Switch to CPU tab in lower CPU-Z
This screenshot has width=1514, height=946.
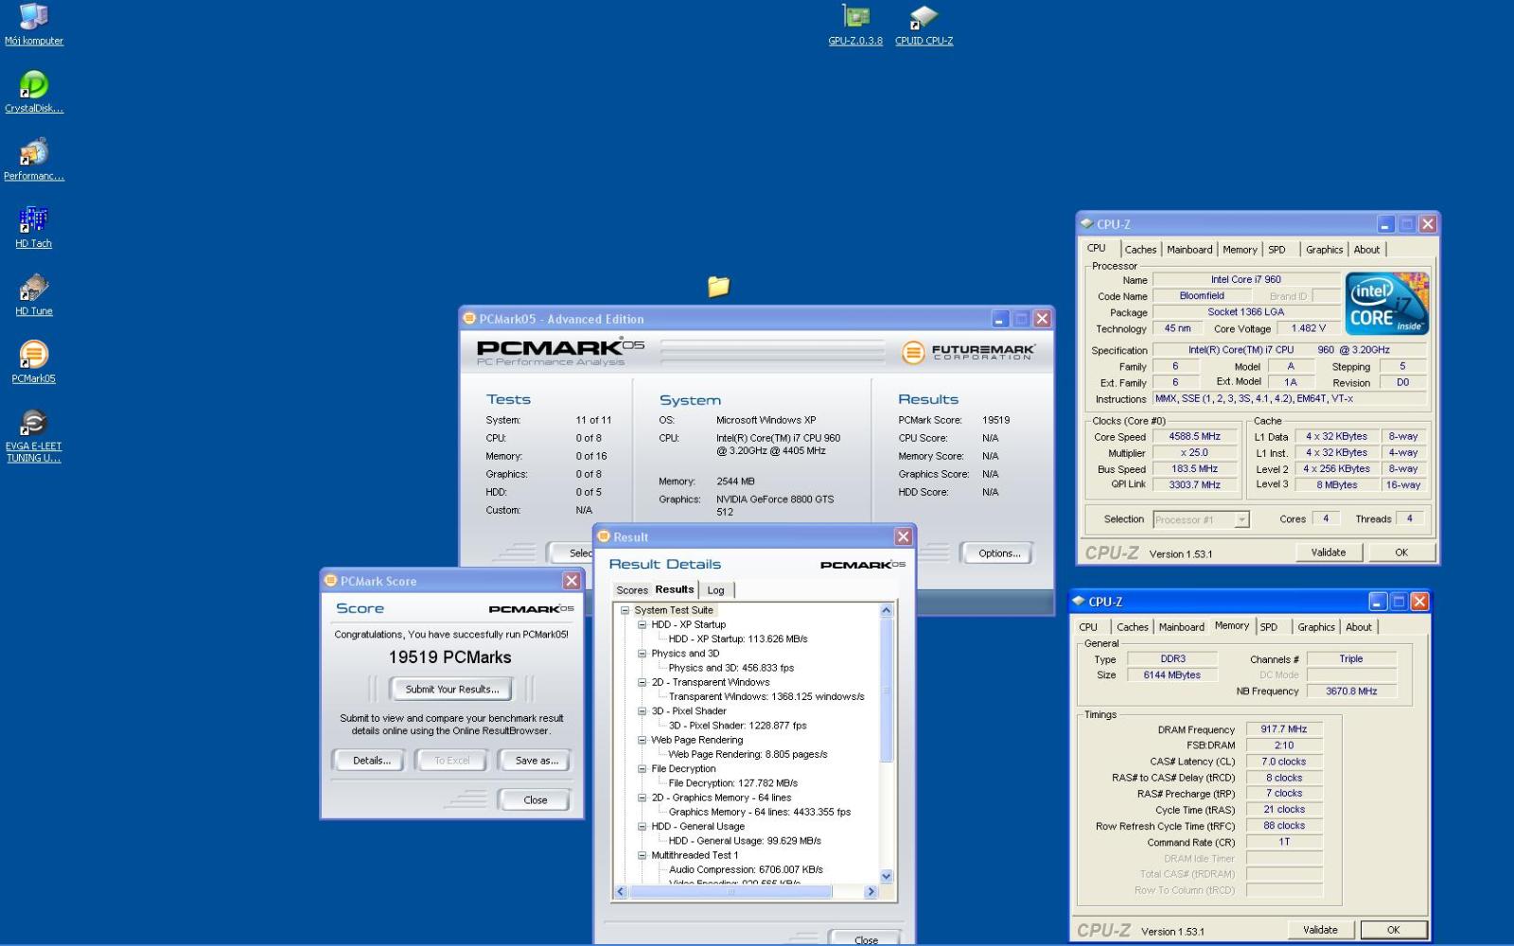1088,627
